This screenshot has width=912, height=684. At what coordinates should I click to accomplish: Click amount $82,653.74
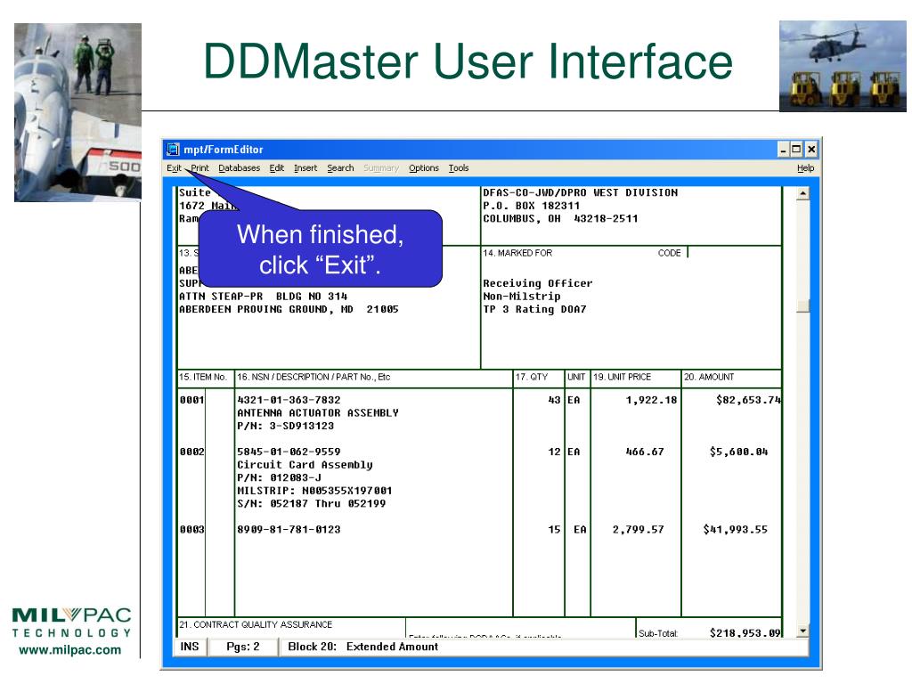point(748,400)
